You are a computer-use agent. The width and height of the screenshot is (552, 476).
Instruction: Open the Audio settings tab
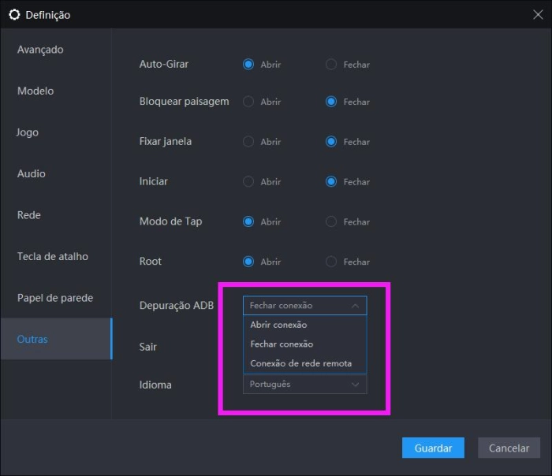pos(32,173)
